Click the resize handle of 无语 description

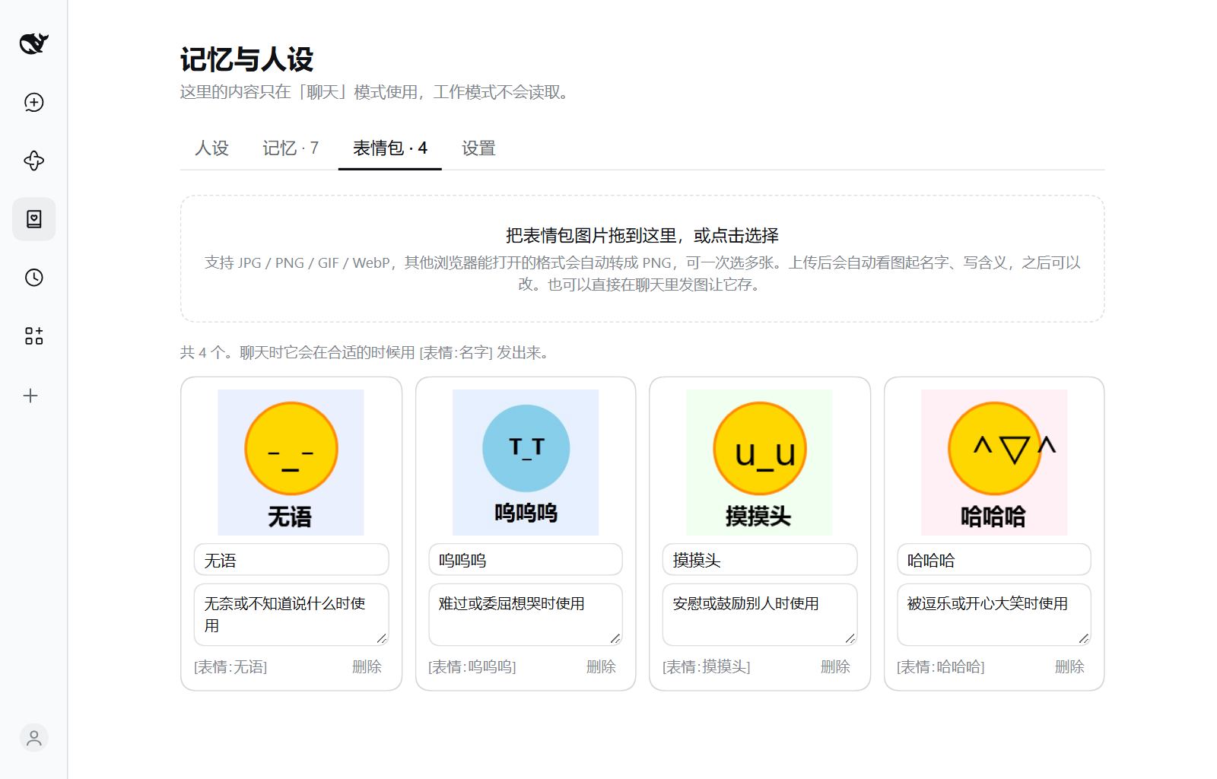382,639
